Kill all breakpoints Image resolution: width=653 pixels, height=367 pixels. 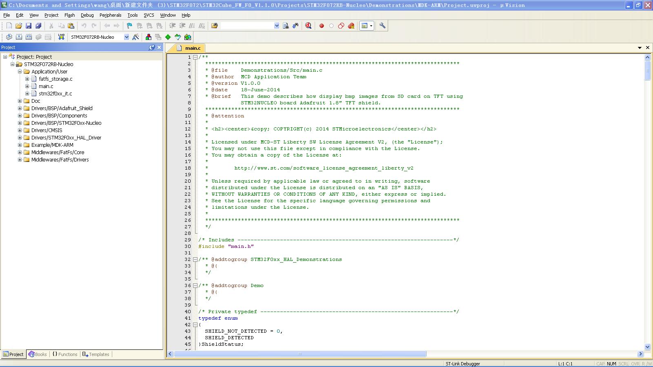pyautogui.click(x=351, y=26)
